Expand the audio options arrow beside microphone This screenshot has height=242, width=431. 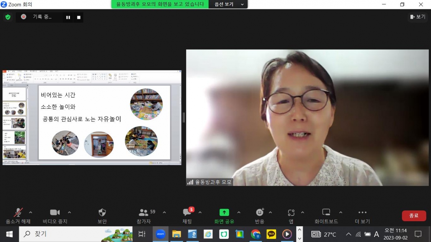point(31,212)
